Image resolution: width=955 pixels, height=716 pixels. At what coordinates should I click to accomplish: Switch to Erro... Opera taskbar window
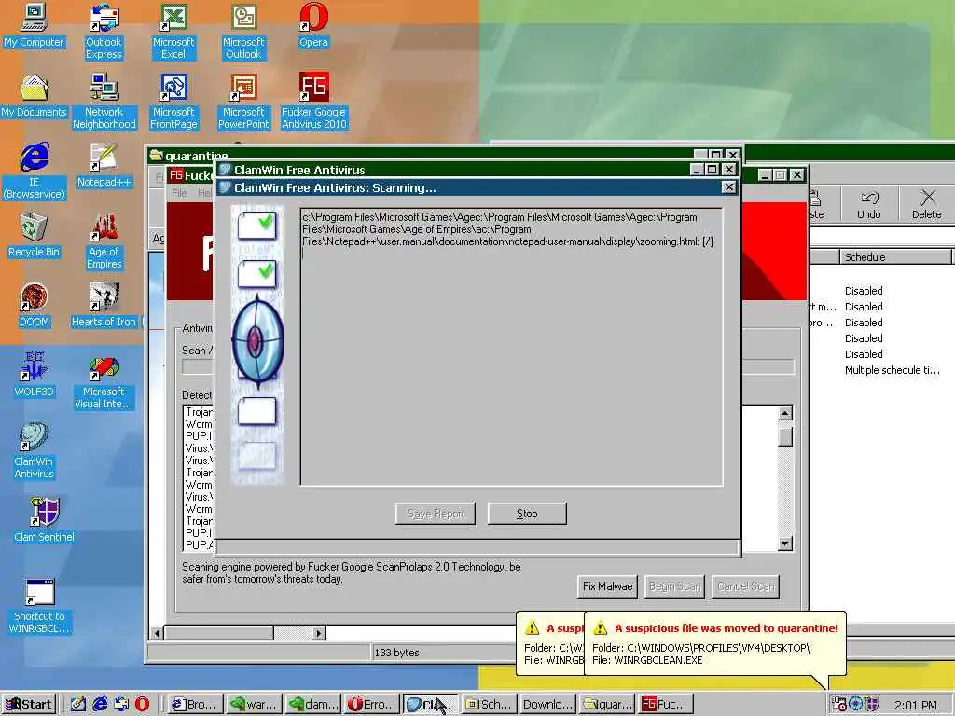pos(372,705)
